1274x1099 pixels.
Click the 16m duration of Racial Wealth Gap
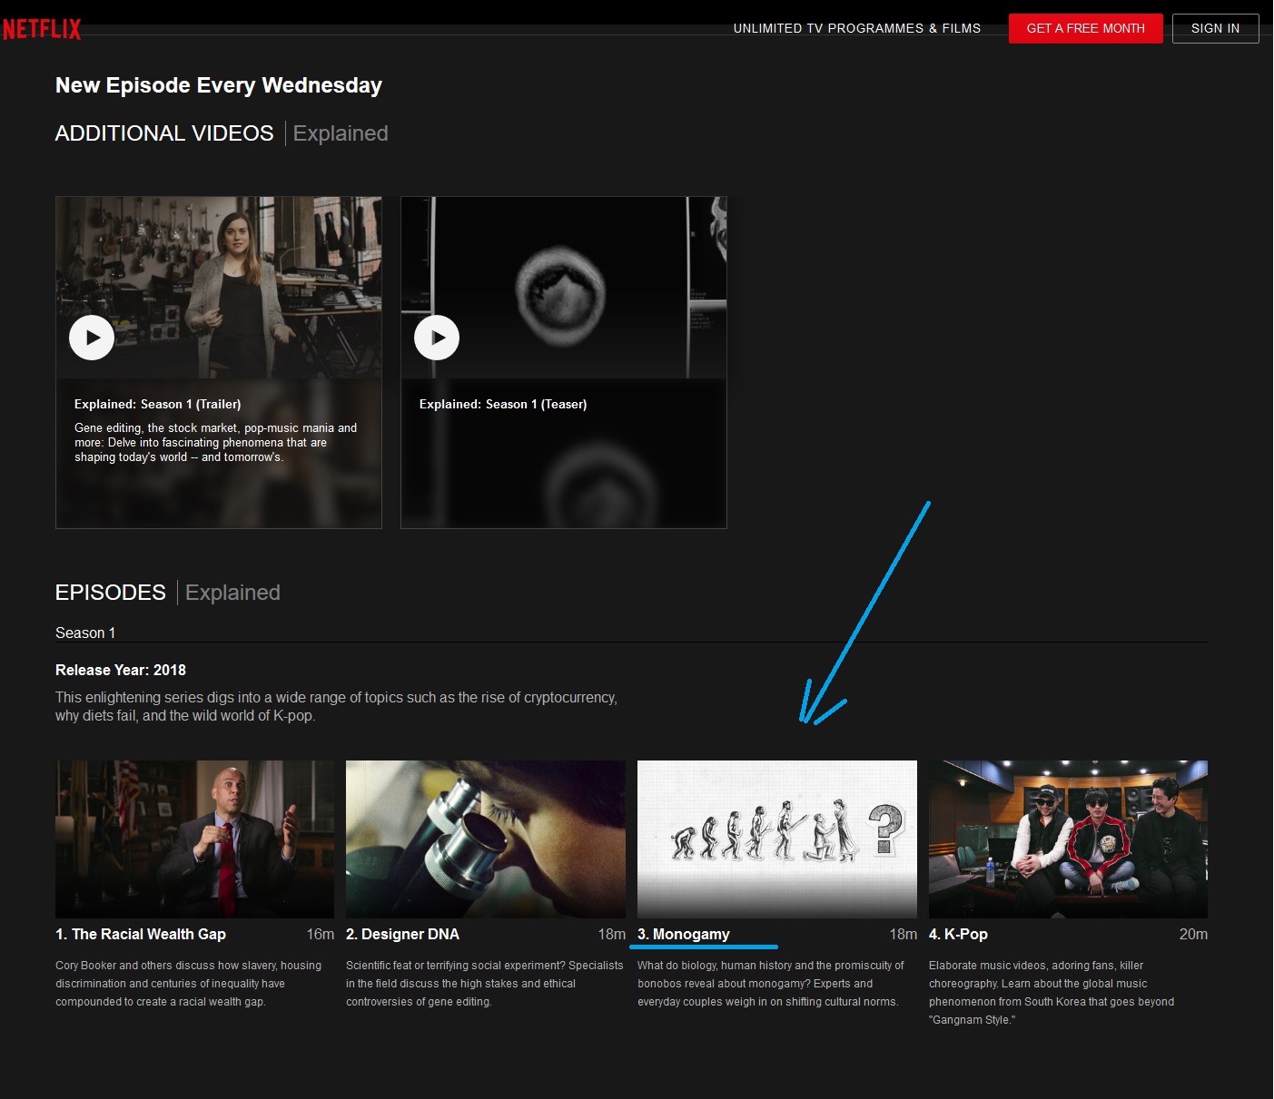[321, 934]
